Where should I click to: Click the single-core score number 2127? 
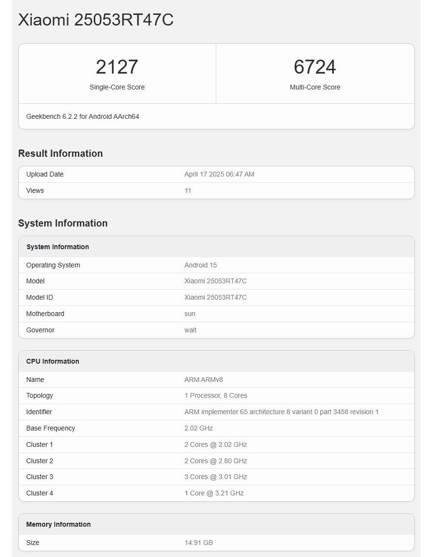click(x=117, y=67)
